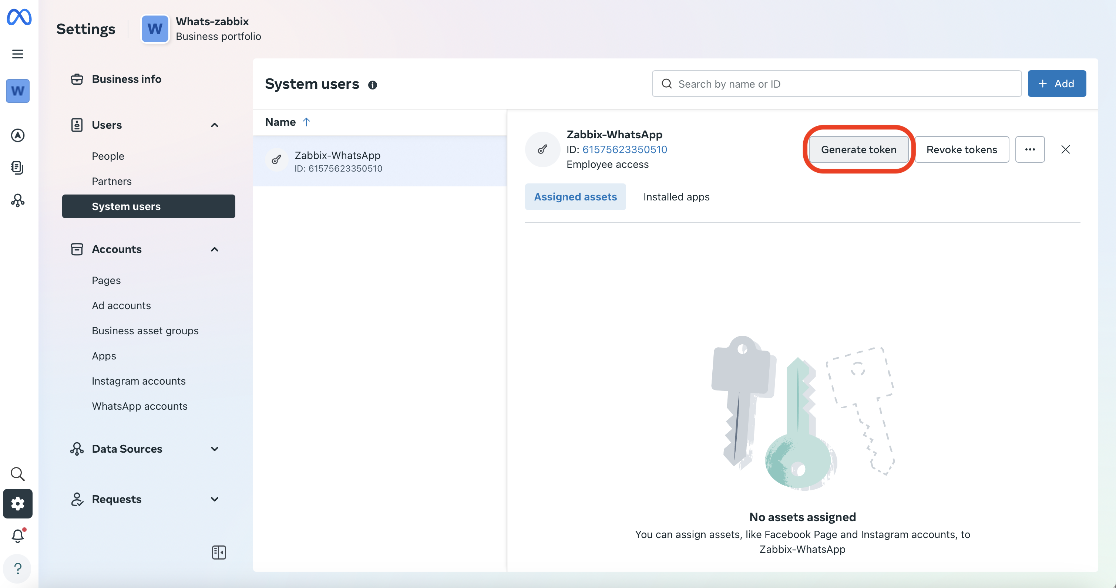Image resolution: width=1116 pixels, height=588 pixels.
Task: Open the help question mark icon
Action: click(18, 568)
